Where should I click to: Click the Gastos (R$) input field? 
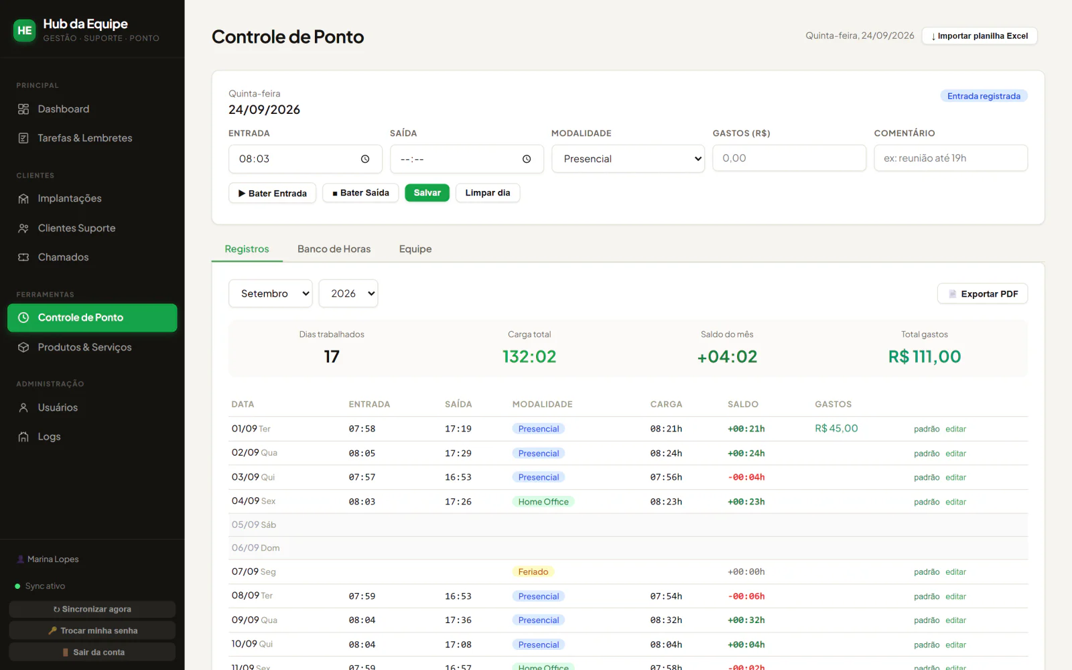pyautogui.click(x=789, y=158)
